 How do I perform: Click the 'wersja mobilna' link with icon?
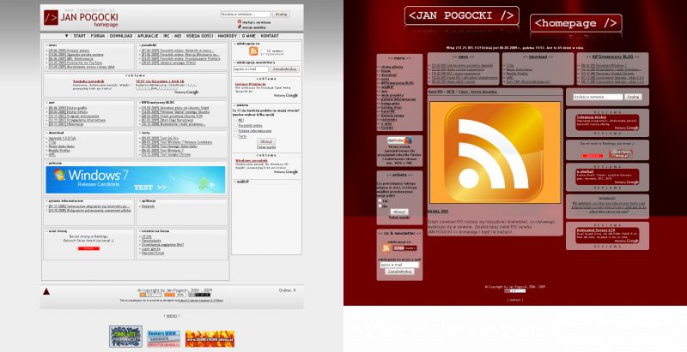click(x=252, y=27)
